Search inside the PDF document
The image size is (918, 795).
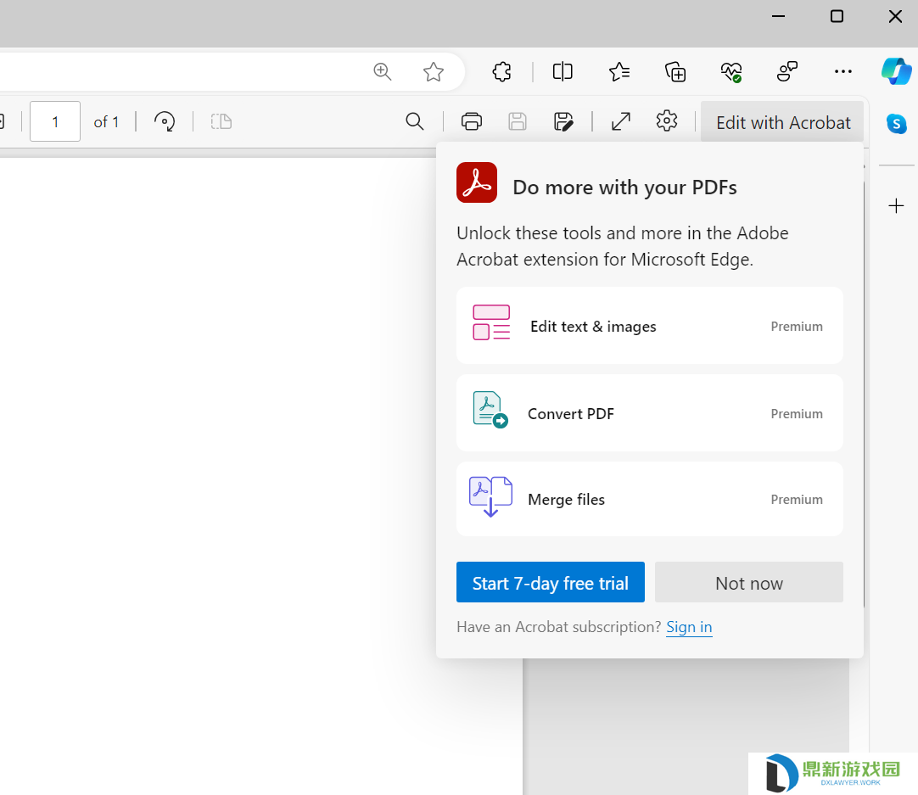pyautogui.click(x=415, y=121)
